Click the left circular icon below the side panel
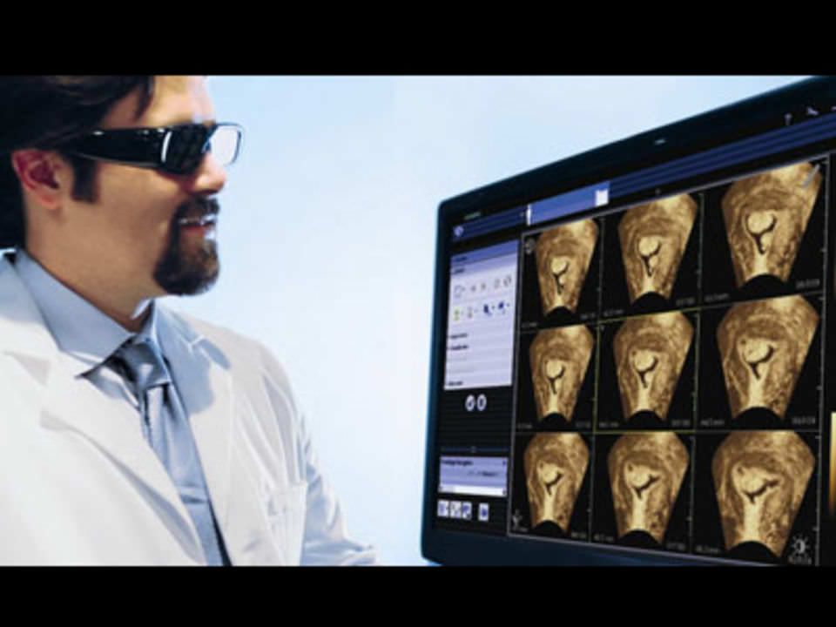This screenshot has height=627, width=836. (x=469, y=401)
